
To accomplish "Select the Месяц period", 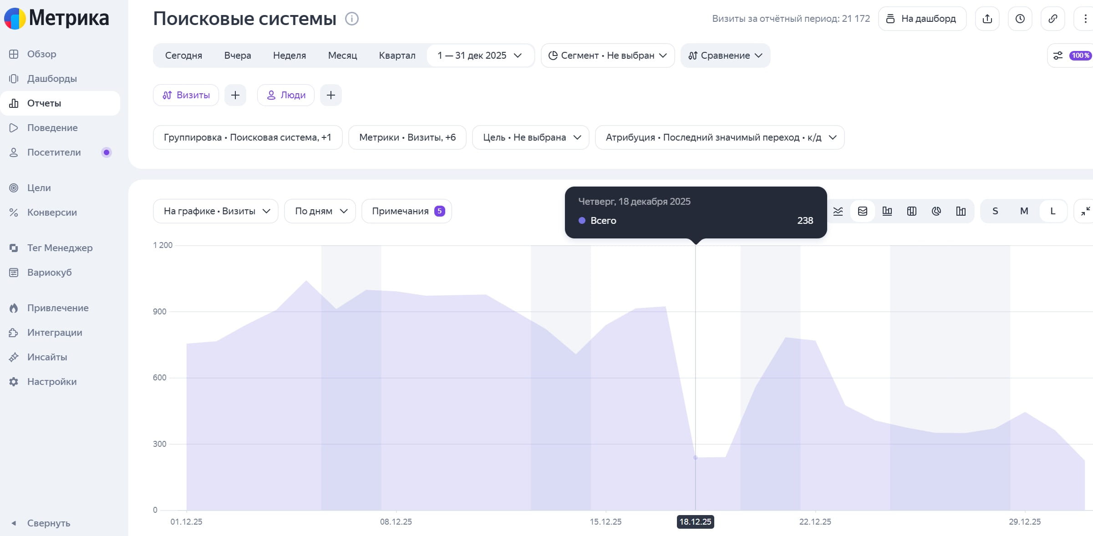I will click(x=342, y=56).
